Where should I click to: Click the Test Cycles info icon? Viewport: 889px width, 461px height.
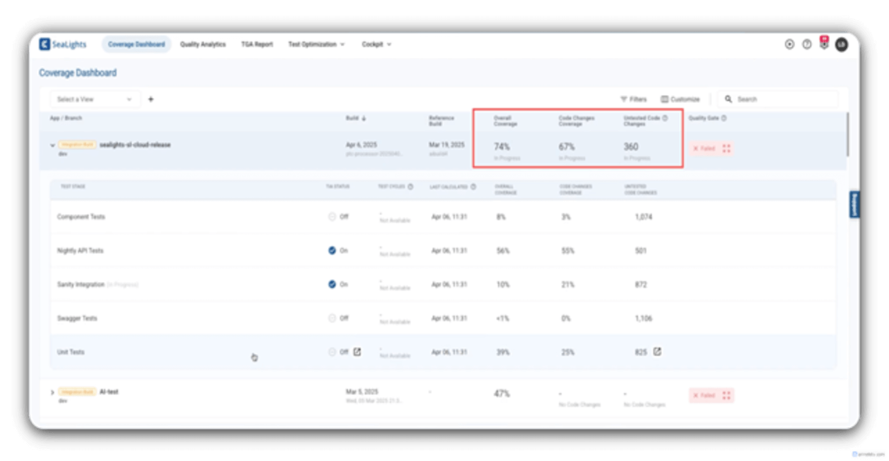[x=411, y=187]
